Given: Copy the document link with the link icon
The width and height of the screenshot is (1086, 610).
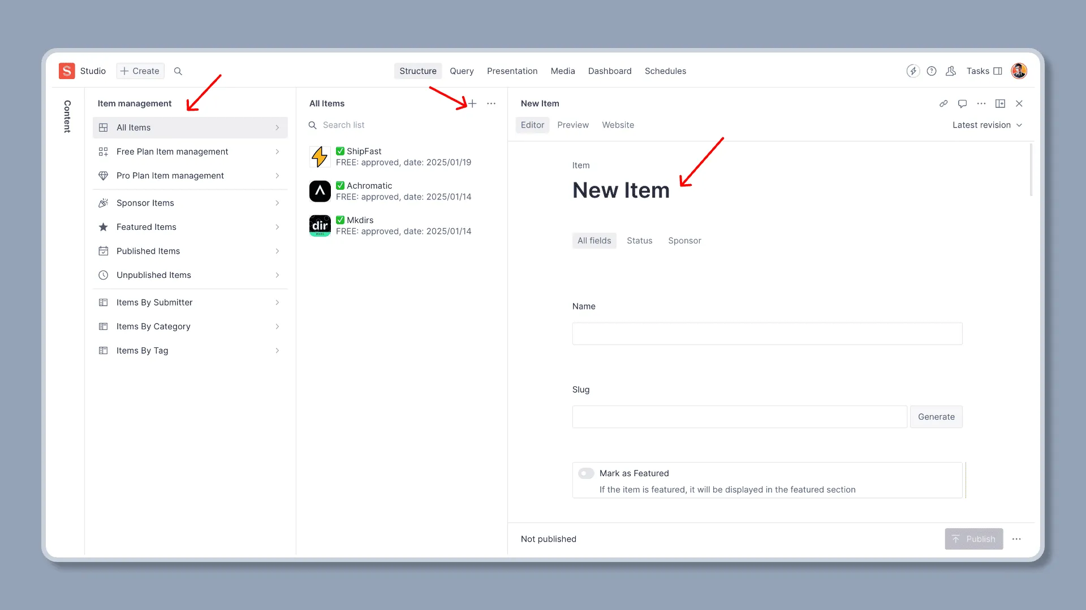Looking at the screenshot, I should (943, 103).
